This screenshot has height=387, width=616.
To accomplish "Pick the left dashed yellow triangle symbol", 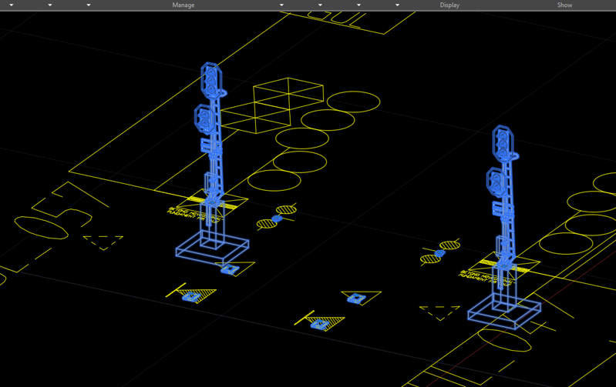I will 103,242.
